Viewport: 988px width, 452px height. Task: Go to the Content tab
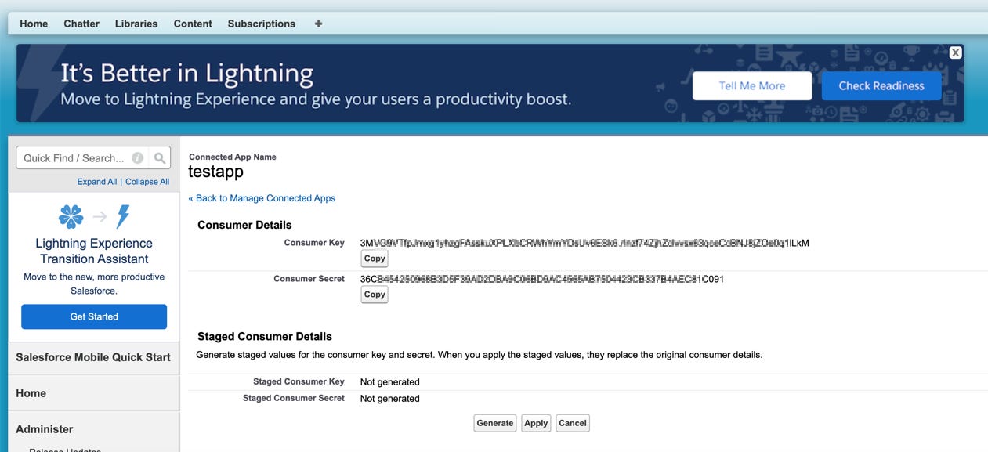[193, 24]
